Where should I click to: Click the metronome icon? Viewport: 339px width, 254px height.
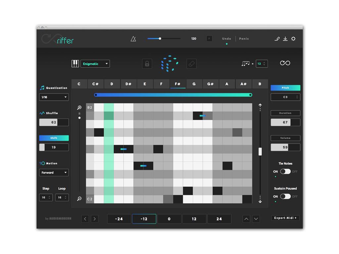[133, 39]
